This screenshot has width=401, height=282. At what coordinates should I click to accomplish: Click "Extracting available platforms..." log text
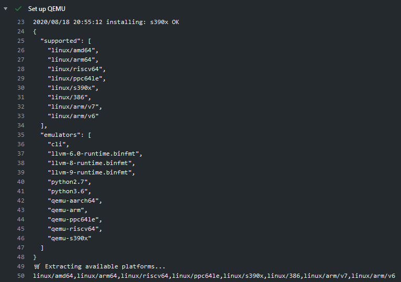point(105,266)
